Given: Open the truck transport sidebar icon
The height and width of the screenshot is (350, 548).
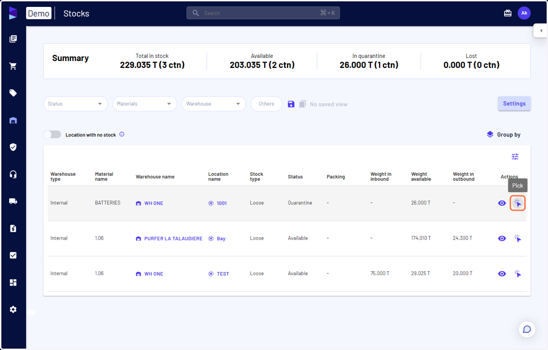Looking at the screenshot, I should coord(13,201).
